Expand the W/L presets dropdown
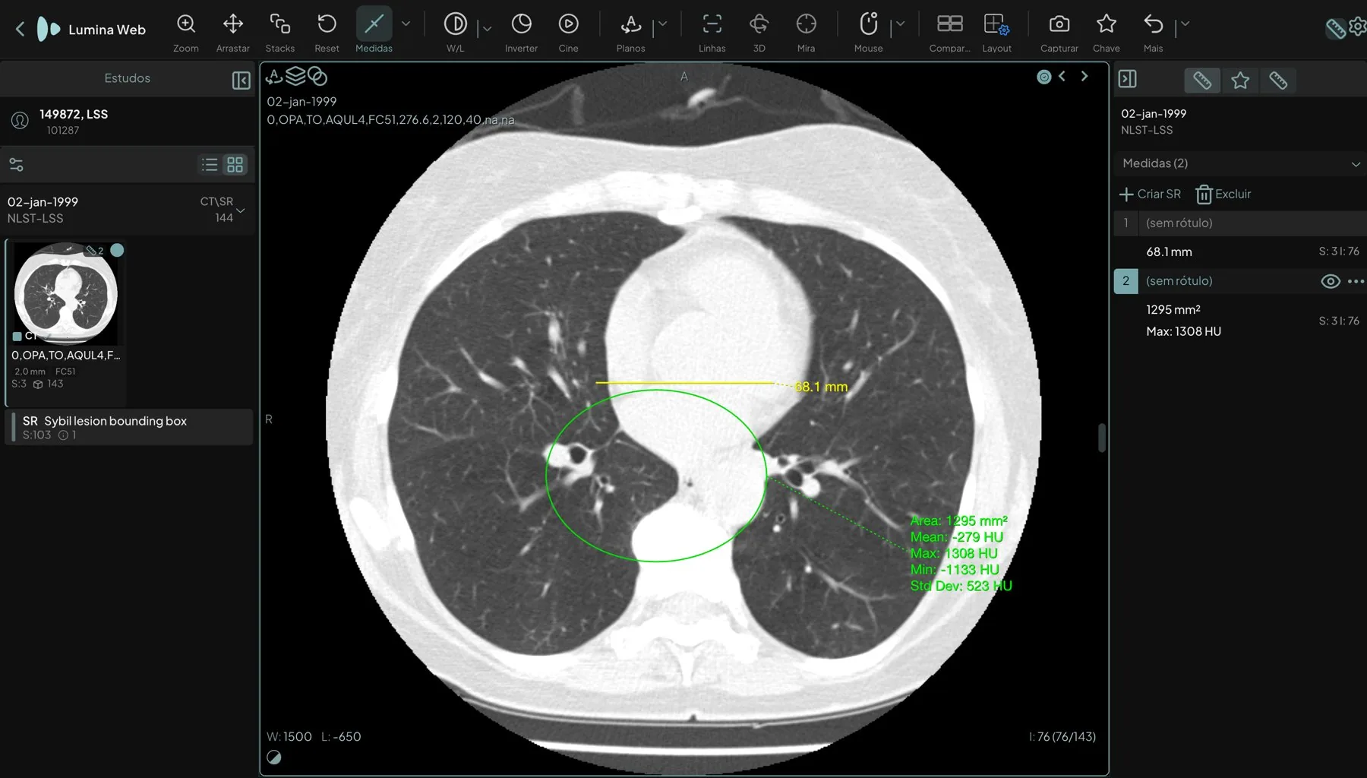Viewport: 1367px width, 778px height. [x=487, y=29]
